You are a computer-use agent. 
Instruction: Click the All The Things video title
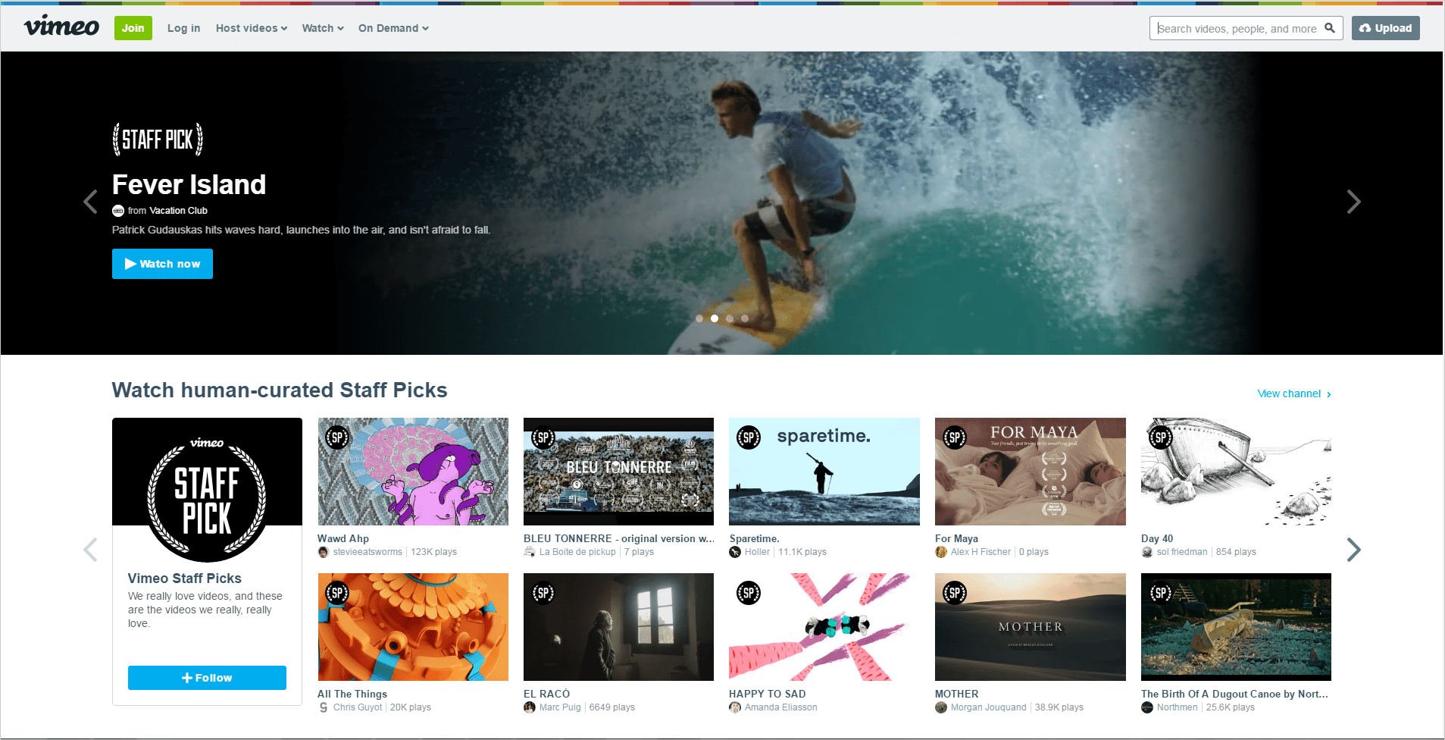tap(352, 694)
